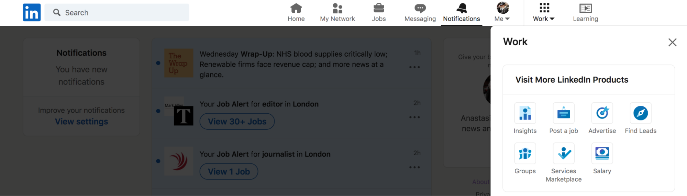Open the Groups icon

(525, 153)
